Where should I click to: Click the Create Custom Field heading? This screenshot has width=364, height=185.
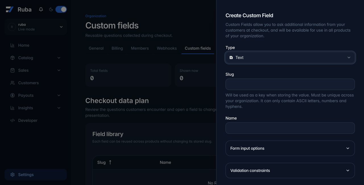(x=249, y=15)
